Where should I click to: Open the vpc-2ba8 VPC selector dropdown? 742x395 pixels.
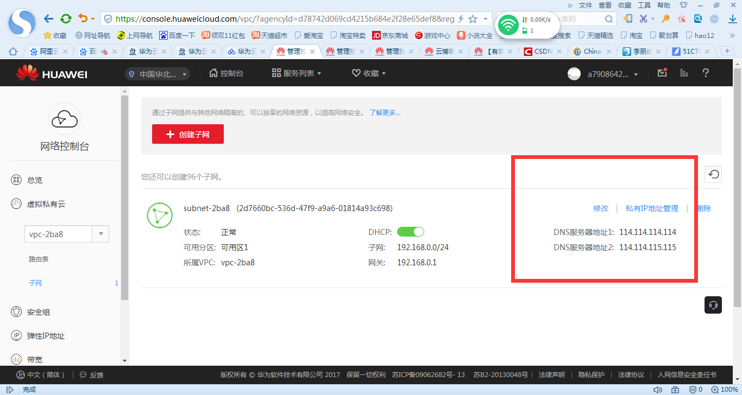(67, 234)
